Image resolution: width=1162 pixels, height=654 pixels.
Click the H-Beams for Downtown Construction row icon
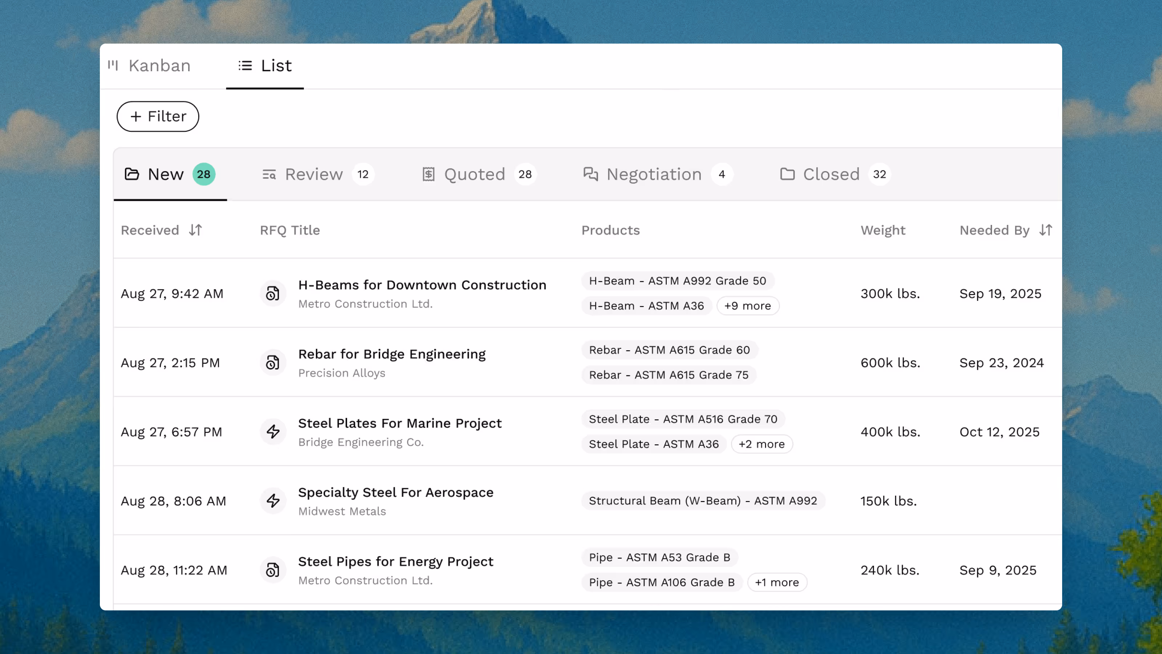click(272, 294)
